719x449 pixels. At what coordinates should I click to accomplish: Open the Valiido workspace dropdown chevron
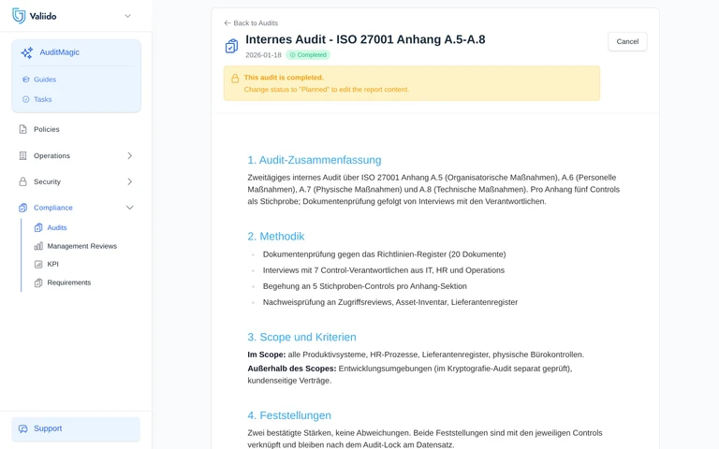[x=128, y=16]
